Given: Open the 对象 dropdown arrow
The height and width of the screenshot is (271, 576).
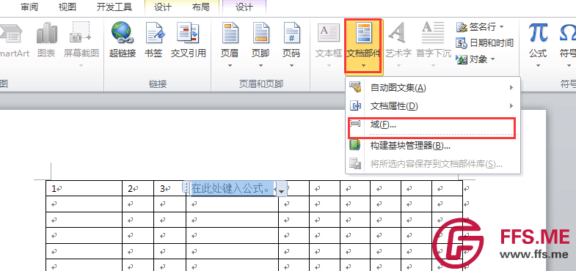Looking at the screenshot, I should point(492,59).
